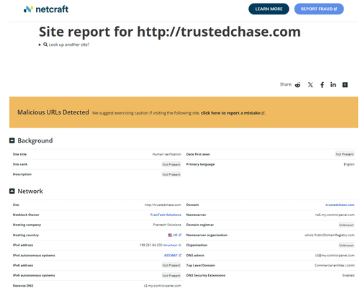Open 'click here to report a mistake' link

[x=233, y=113]
